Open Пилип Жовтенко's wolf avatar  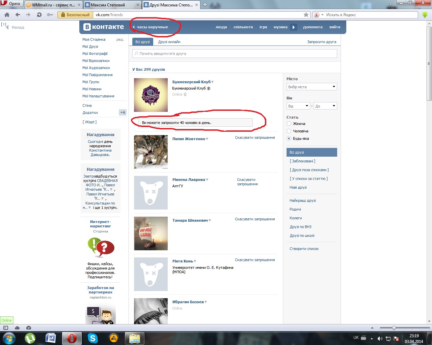coord(151,152)
